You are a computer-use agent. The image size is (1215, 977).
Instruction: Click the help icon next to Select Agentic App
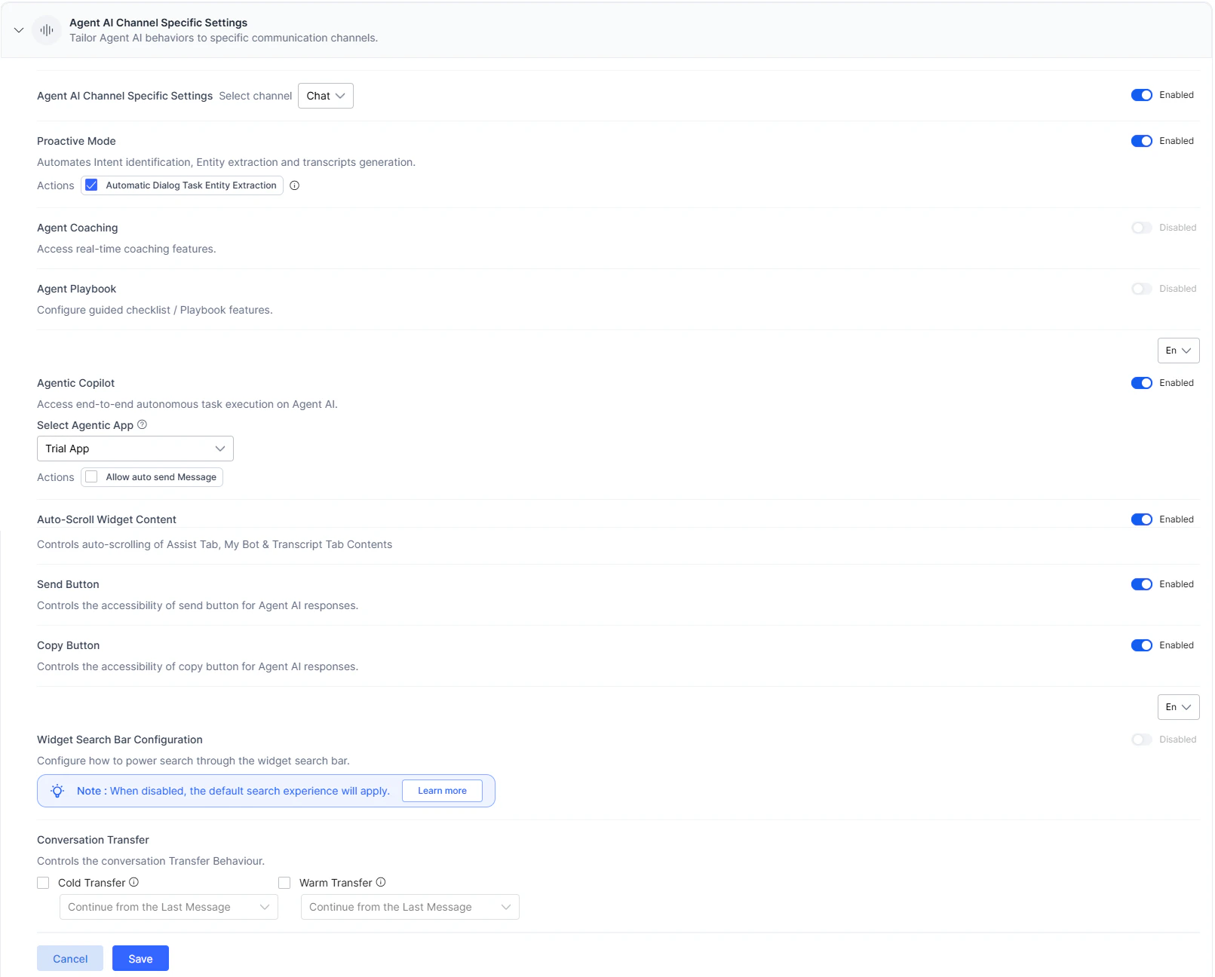tap(142, 425)
